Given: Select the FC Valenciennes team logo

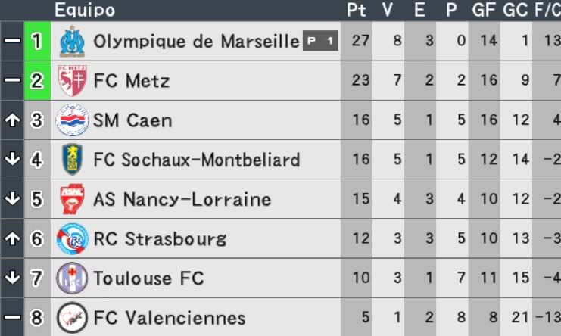Looking at the screenshot, I should pos(72,317).
